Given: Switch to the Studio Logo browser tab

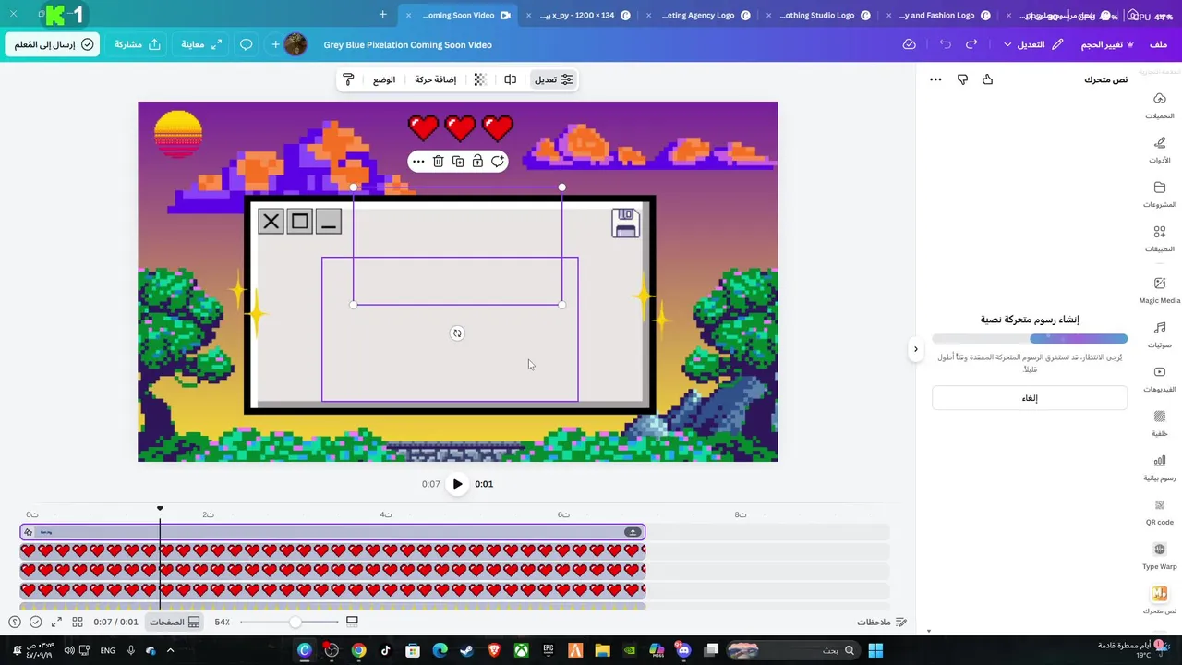Looking at the screenshot, I should click(818, 15).
